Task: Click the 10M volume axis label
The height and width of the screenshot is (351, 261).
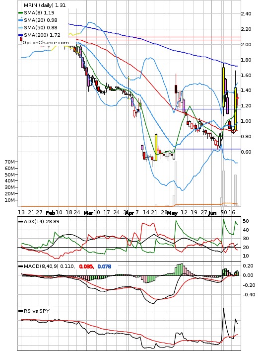Action: click(x=11, y=200)
